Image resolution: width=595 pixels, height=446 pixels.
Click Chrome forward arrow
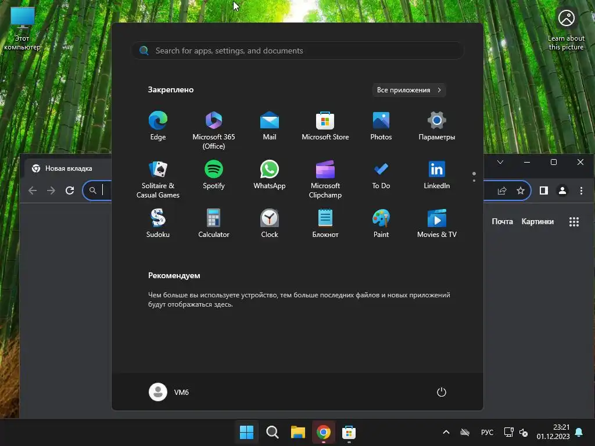click(x=51, y=190)
